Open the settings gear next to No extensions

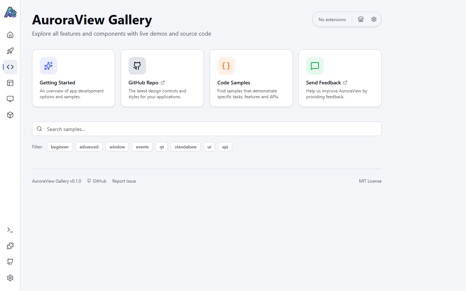[x=374, y=19]
